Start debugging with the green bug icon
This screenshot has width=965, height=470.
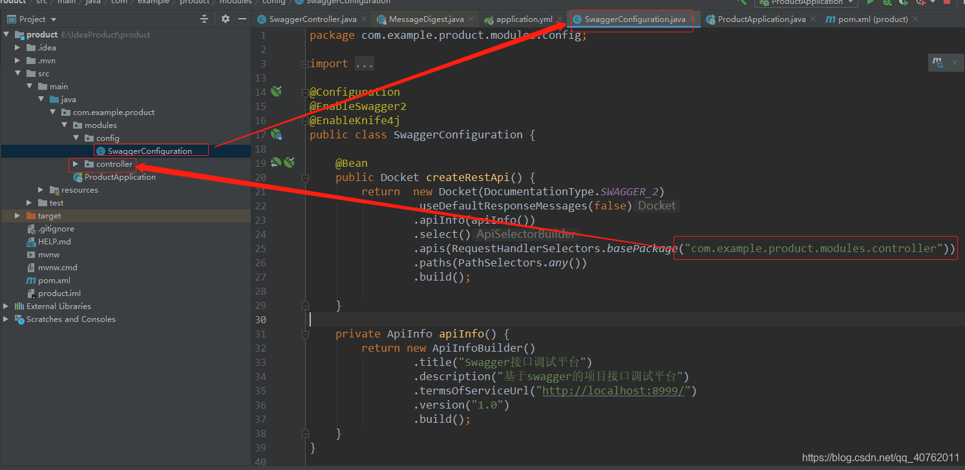(887, 3)
